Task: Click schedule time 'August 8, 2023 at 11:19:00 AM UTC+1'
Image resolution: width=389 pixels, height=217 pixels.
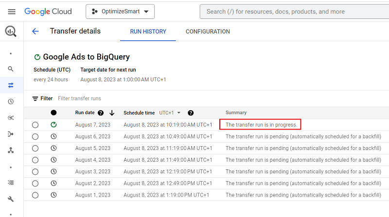Action: 168,148
